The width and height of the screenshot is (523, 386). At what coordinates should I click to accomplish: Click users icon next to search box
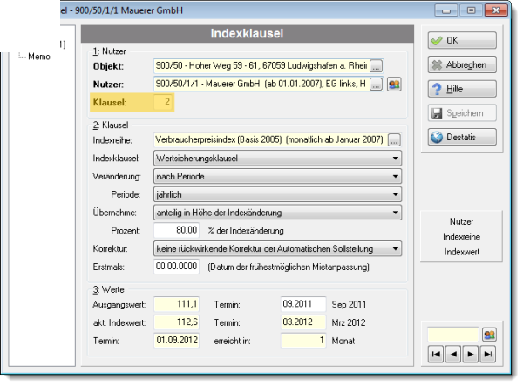click(489, 335)
